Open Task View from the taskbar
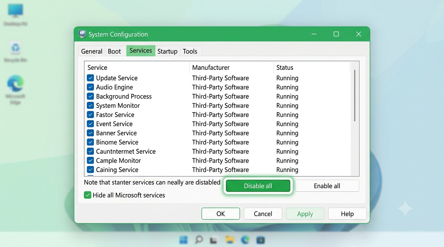Image resolution: width=444 pixels, height=247 pixels. (214, 240)
